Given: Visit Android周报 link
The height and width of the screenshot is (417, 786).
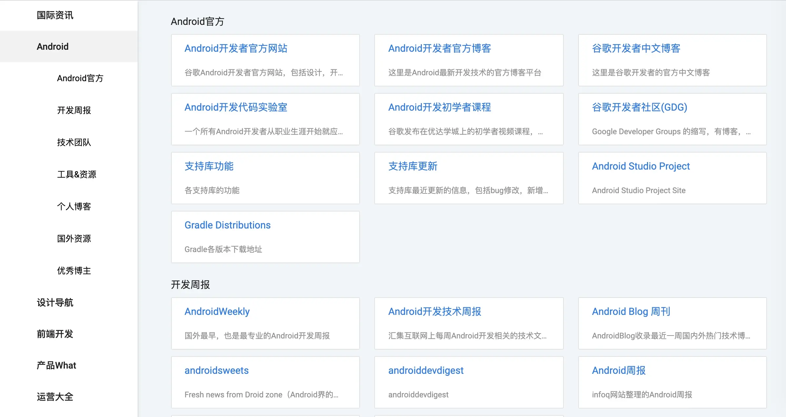Looking at the screenshot, I should coord(619,371).
